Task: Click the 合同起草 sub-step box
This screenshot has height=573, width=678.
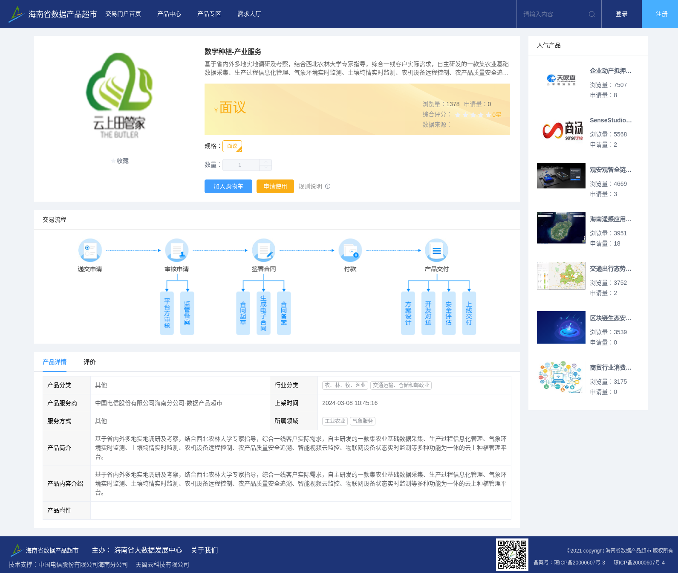Action: 243,313
